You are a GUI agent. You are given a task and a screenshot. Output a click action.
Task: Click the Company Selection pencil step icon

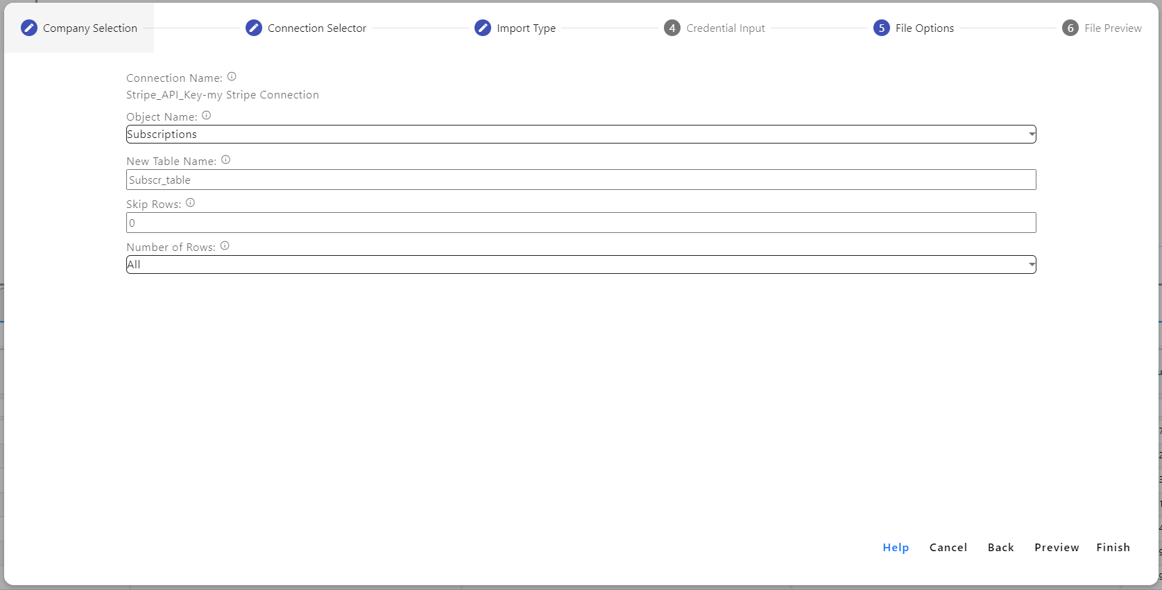click(x=29, y=28)
